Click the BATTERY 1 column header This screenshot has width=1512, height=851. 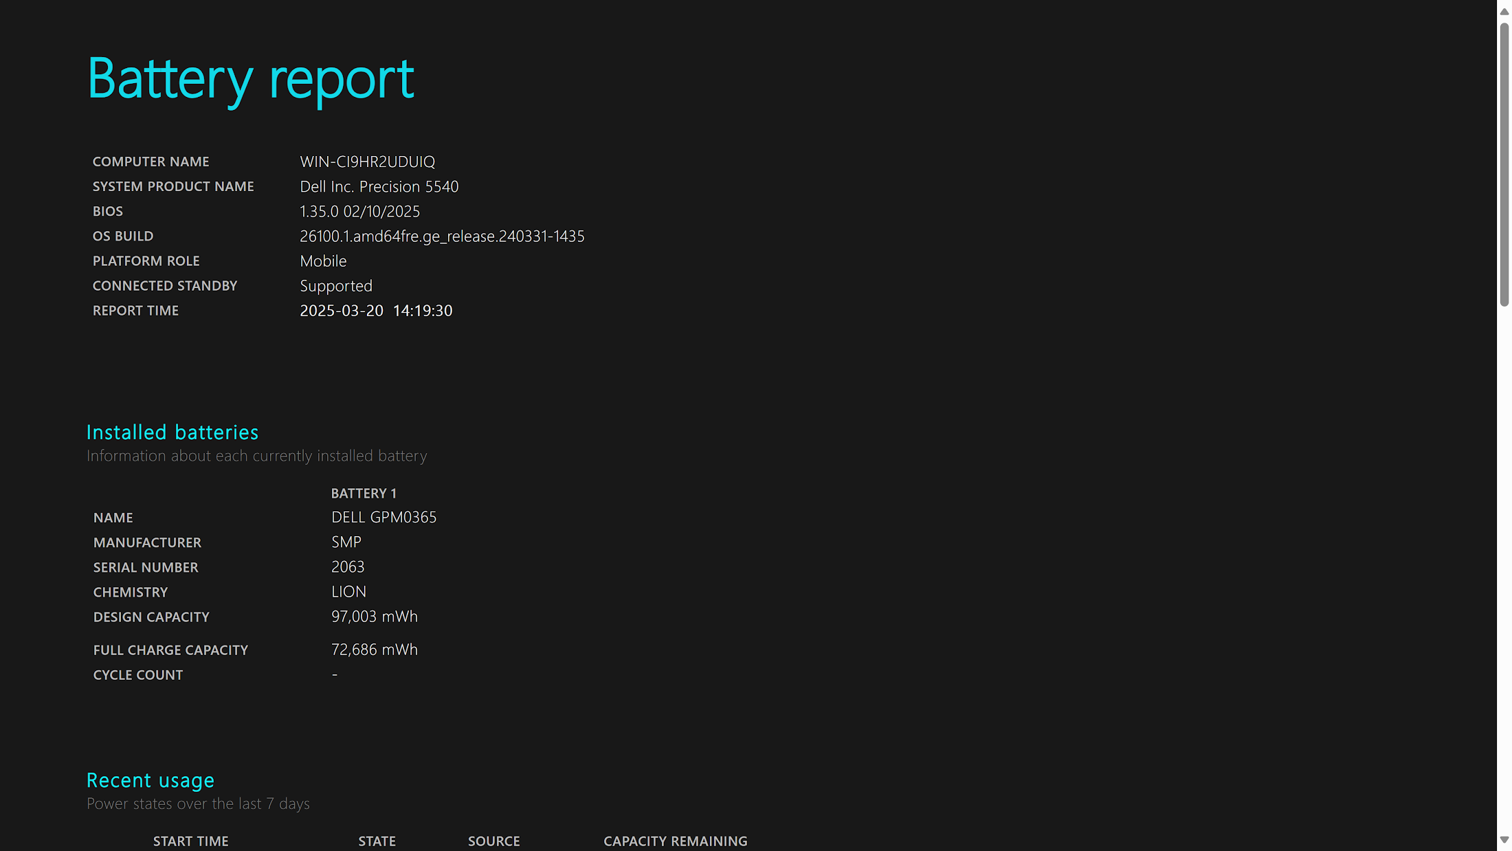click(364, 493)
